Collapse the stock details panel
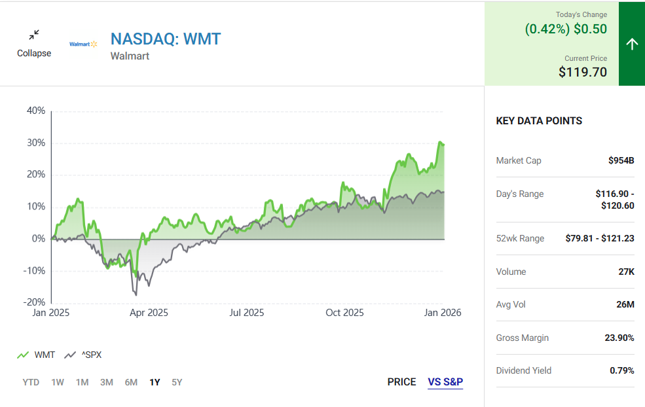This screenshot has height=407, width=645. tap(34, 53)
